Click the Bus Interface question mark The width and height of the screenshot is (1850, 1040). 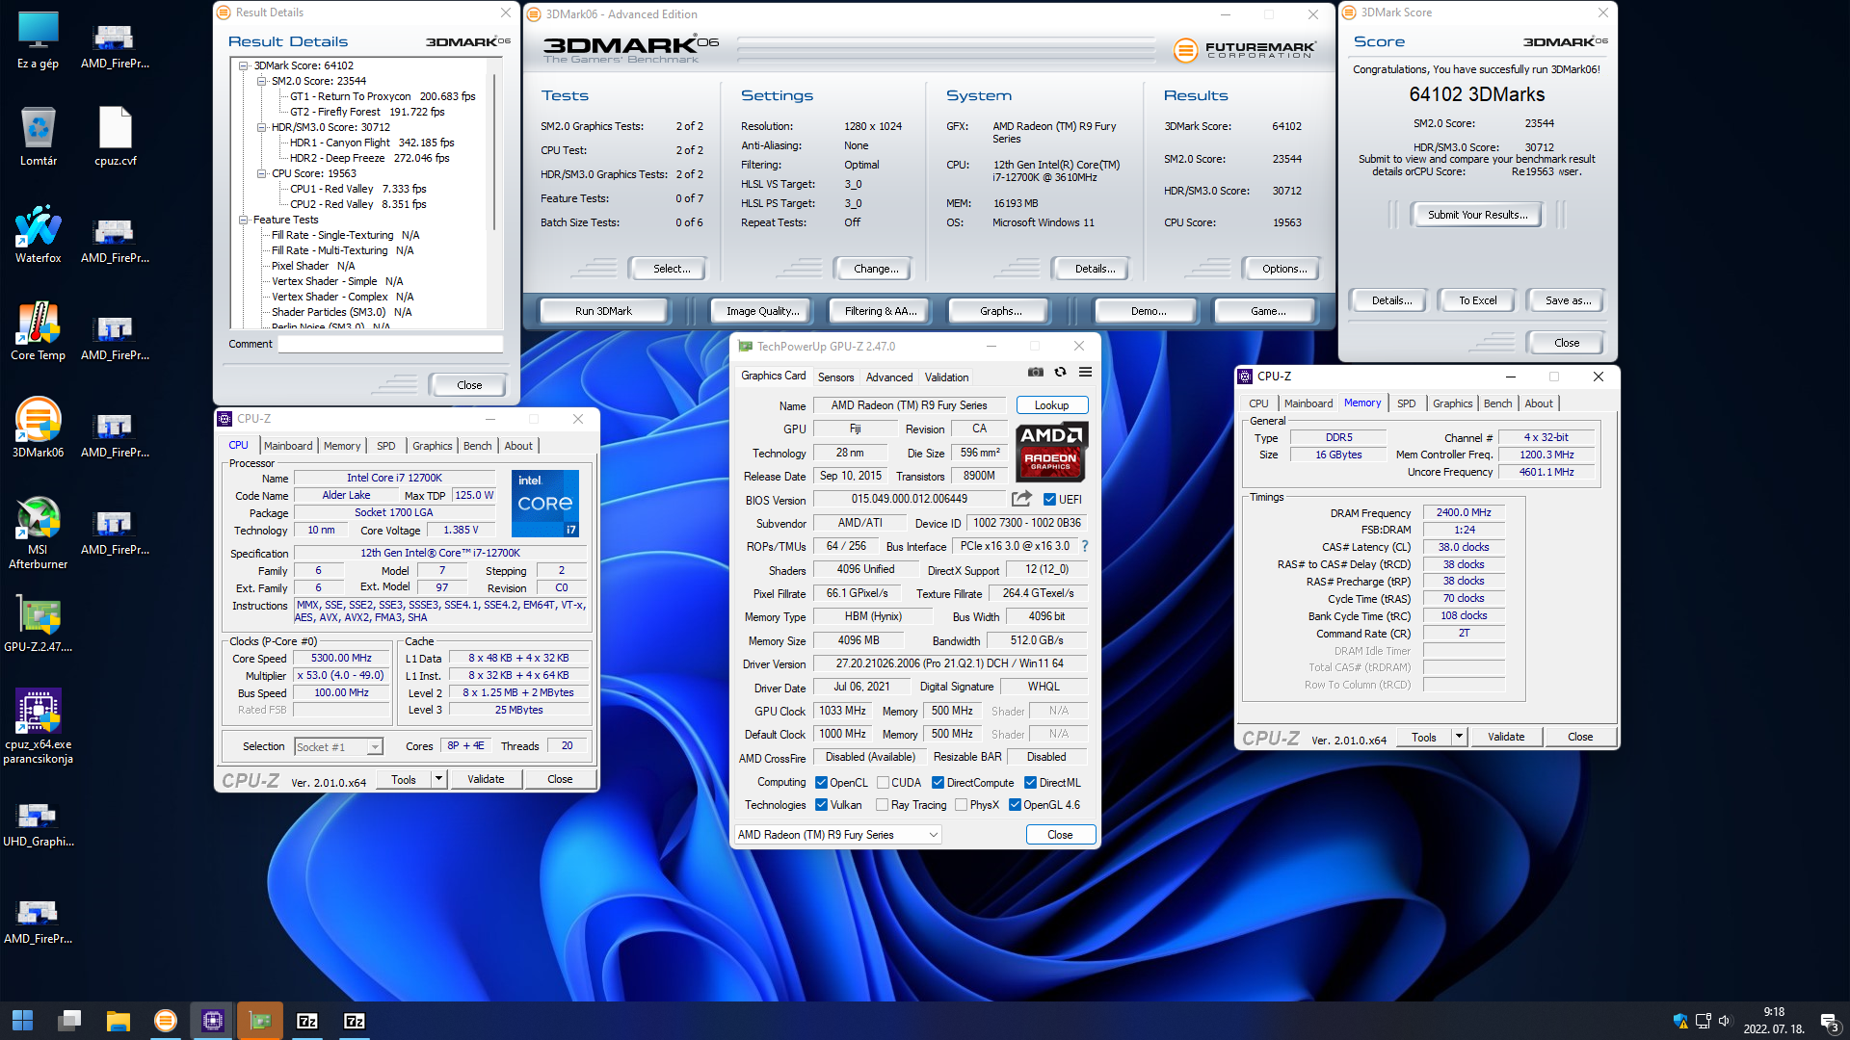1085,546
